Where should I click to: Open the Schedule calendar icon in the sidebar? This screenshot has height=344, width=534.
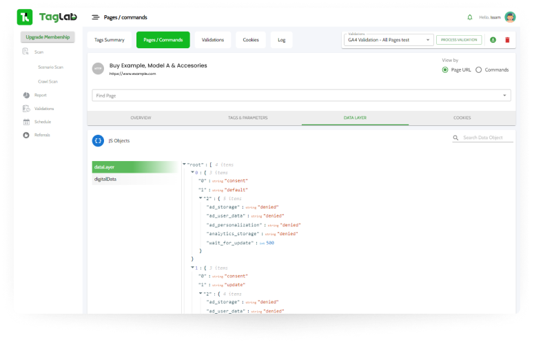(26, 122)
